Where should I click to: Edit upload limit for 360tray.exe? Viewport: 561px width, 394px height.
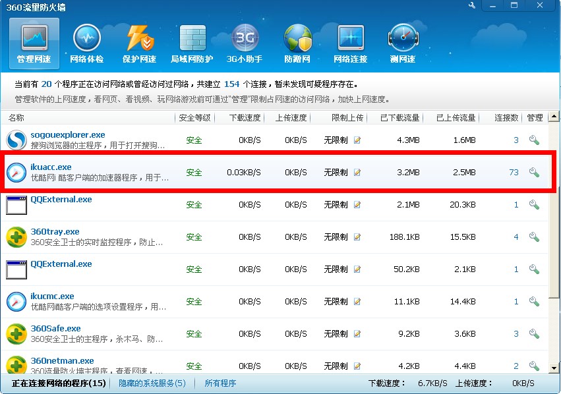tap(357, 237)
